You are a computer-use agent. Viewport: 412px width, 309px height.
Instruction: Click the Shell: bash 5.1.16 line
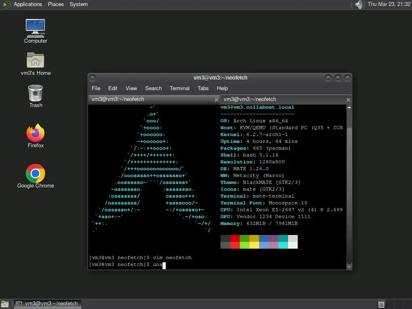(x=249, y=155)
